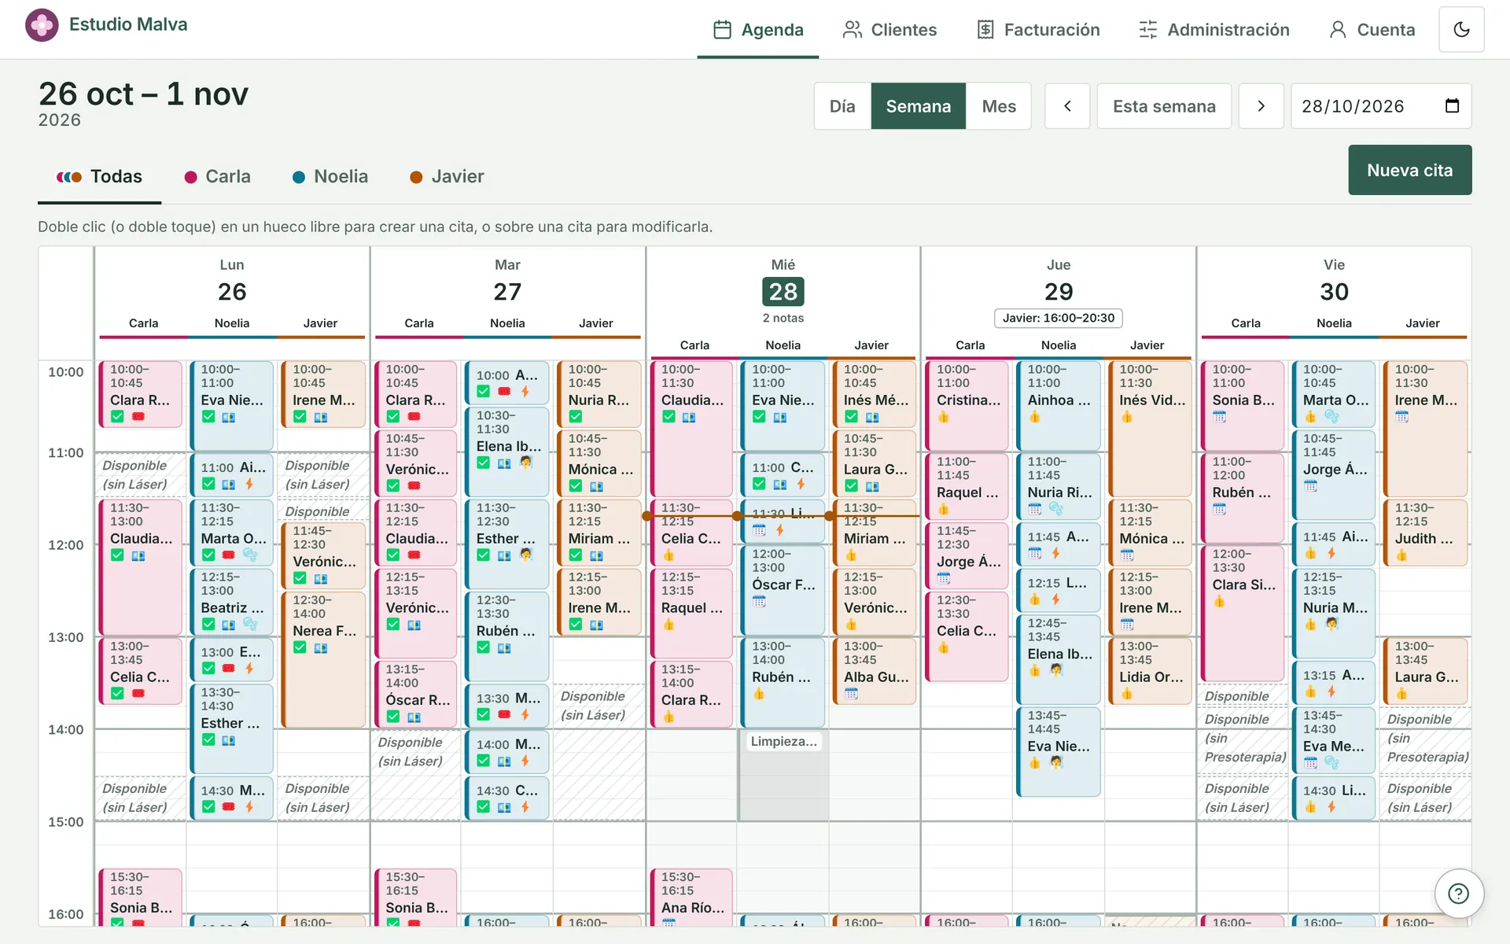Click the calendar icon on Sonia B. Friday 10:00 appointment
Image resolution: width=1510 pixels, height=944 pixels.
(1220, 418)
